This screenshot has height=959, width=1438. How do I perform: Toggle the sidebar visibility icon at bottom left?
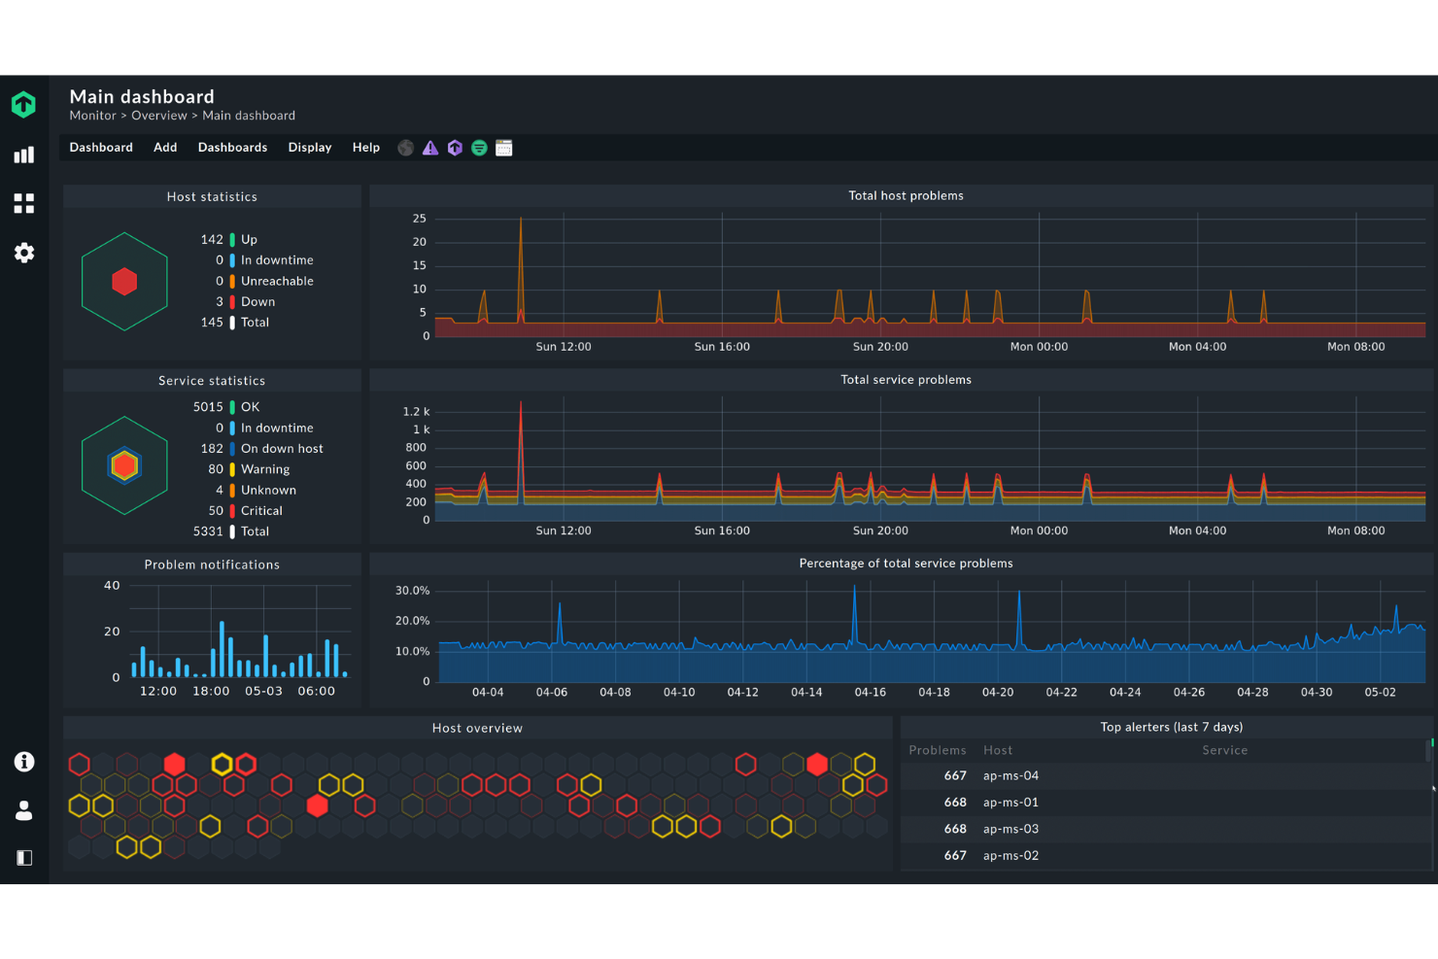point(23,857)
